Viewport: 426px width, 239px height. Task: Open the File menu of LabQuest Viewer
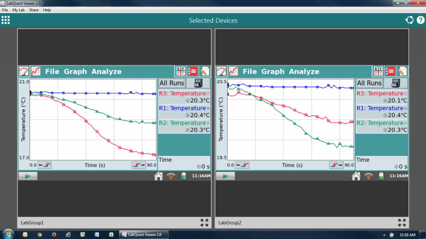[x=5, y=10]
